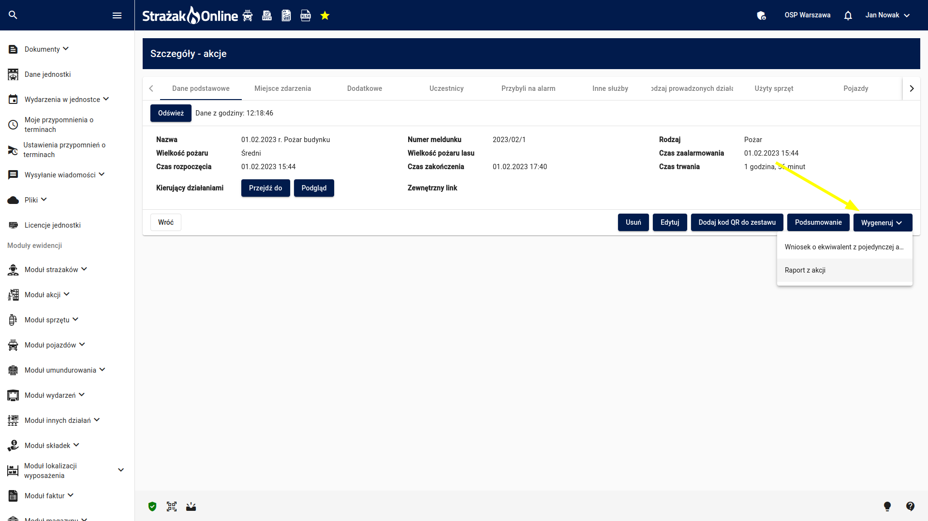This screenshot has width=928, height=521.
Task: Click the PPTX export icon
Action: click(267, 15)
